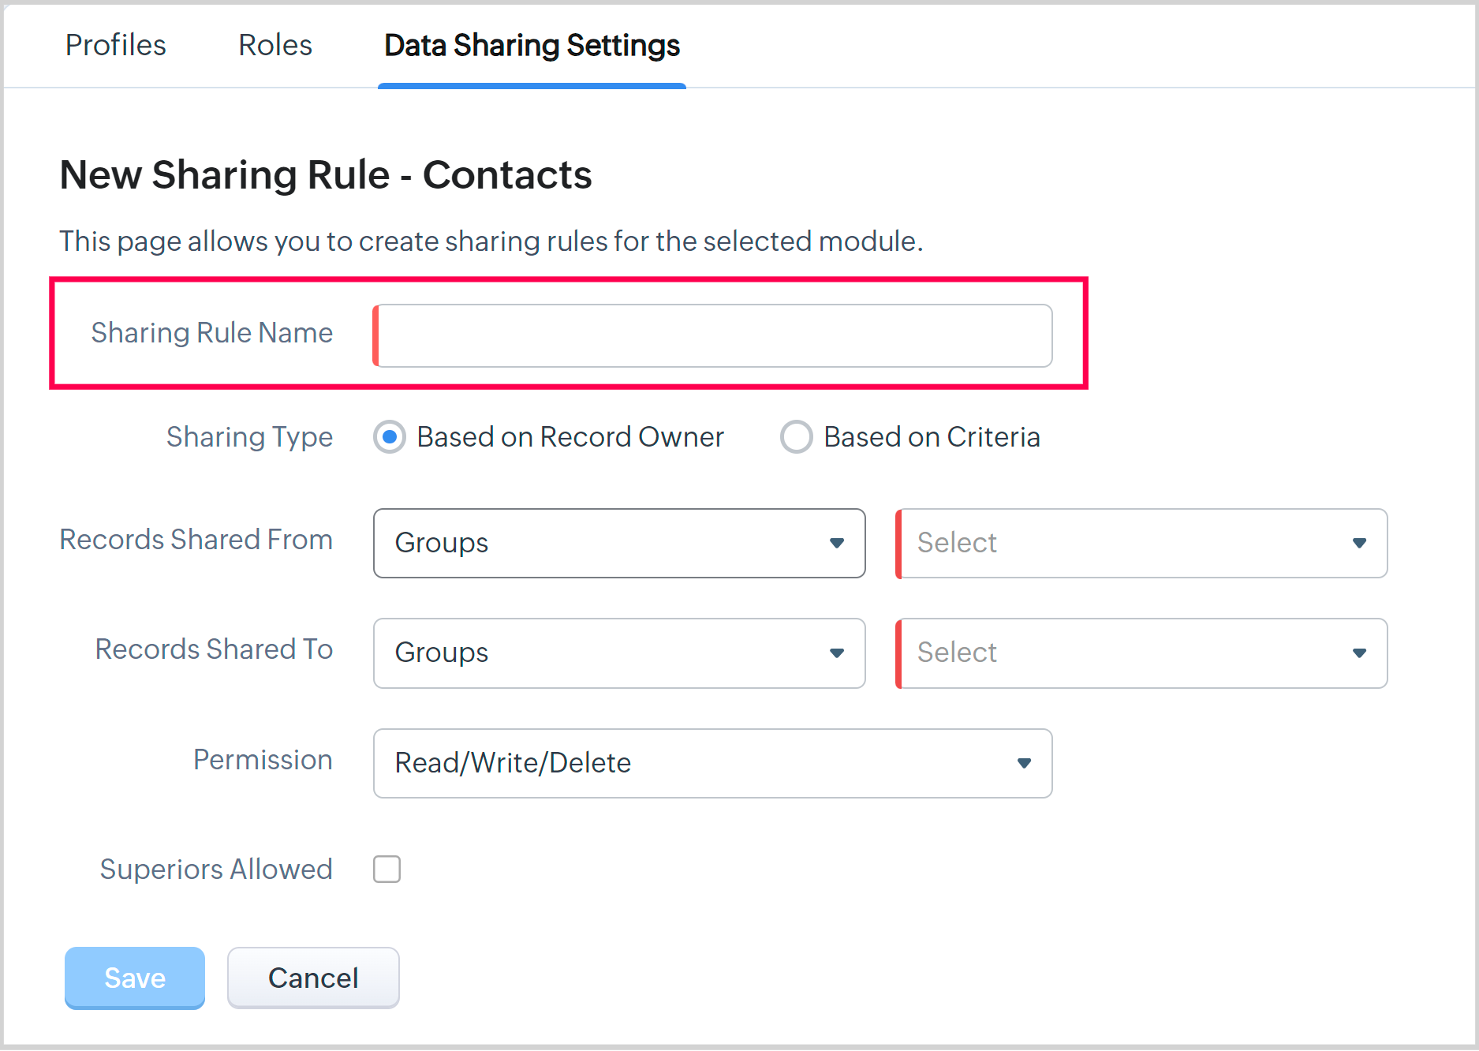Click the arrow icon in Records Shared To Select box
1479x1051 pixels.
[1359, 653]
